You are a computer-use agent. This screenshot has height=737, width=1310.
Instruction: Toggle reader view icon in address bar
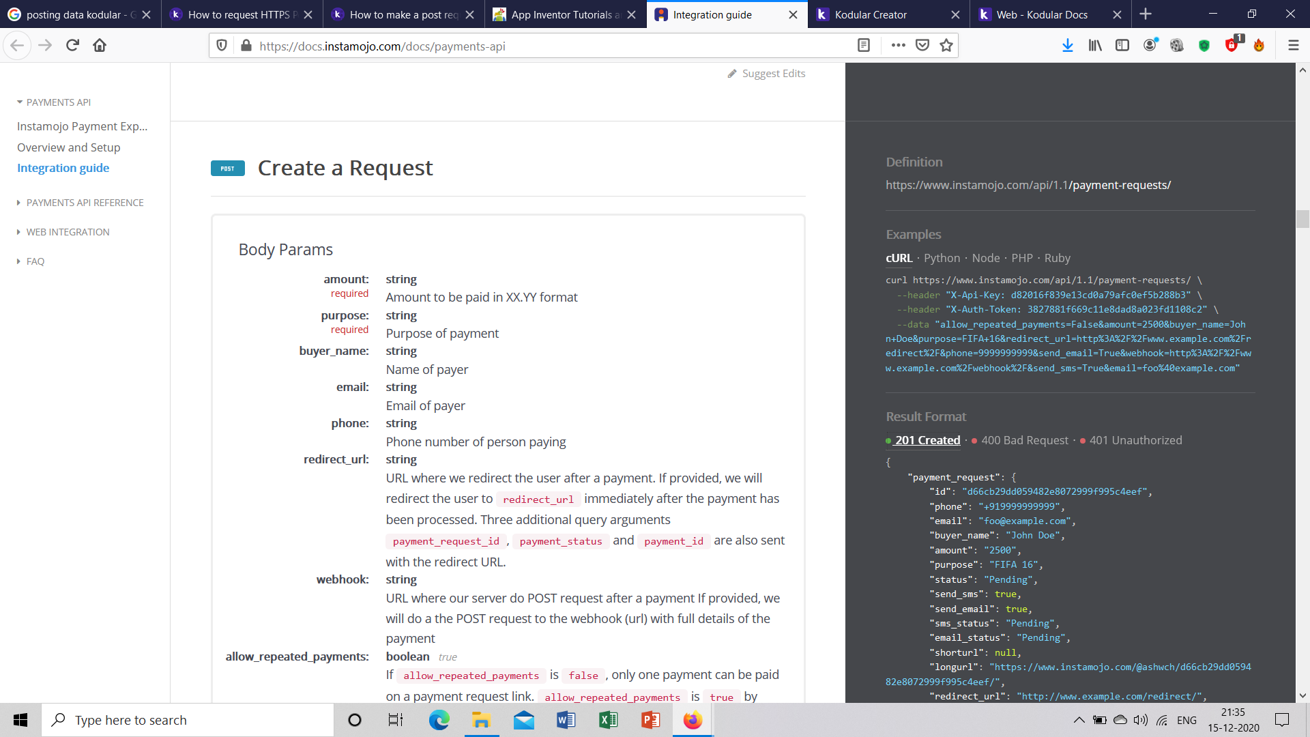[x=863, y=46]
